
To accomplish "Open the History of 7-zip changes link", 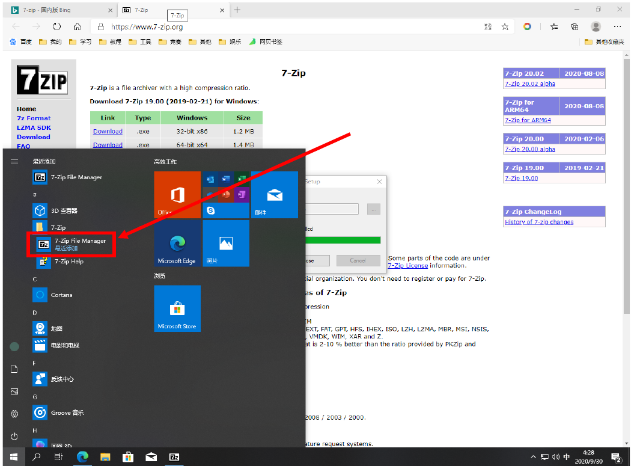I will [x=538, y=222].
